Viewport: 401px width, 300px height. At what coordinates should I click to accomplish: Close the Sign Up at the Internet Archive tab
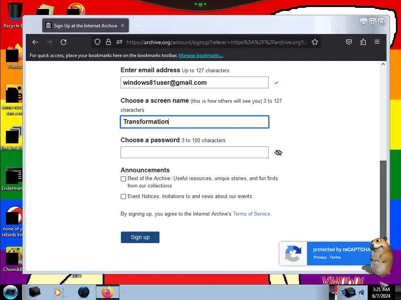pyautogui.click(x=123, y=25)
